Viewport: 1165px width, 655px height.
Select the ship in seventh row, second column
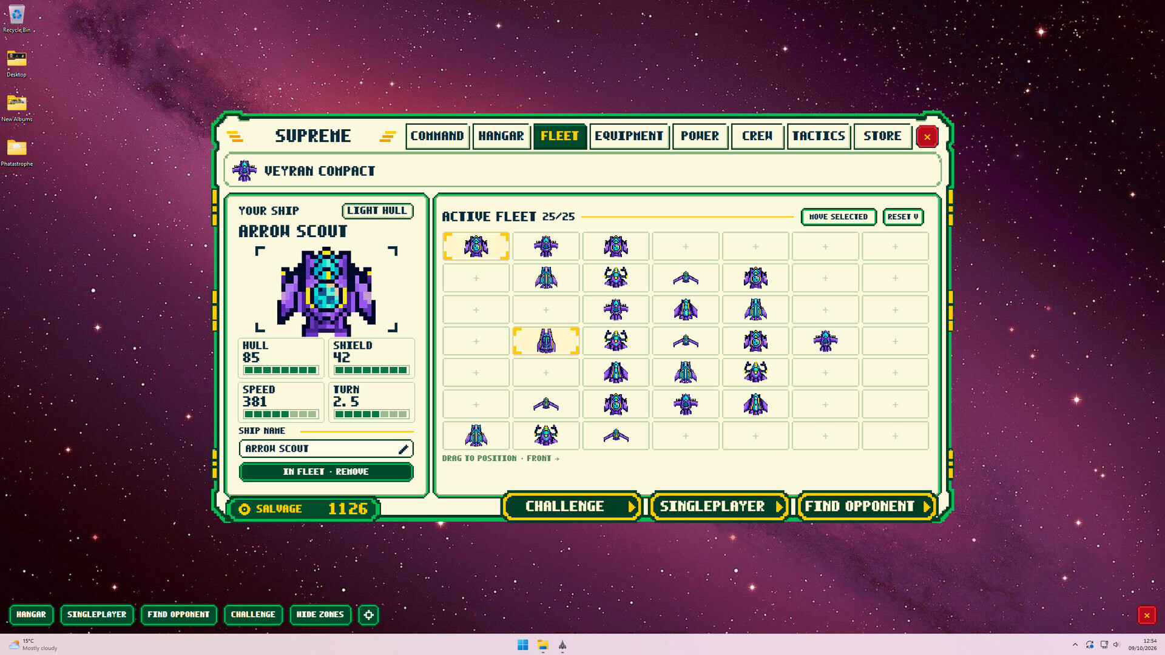coord(545,435)
